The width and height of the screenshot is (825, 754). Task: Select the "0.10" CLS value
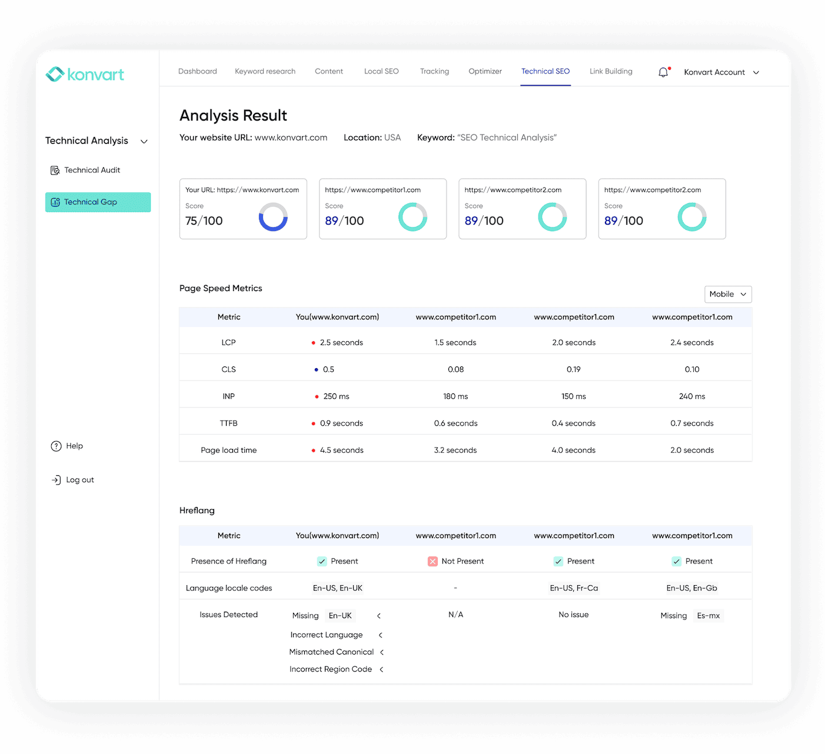(692, 370)
